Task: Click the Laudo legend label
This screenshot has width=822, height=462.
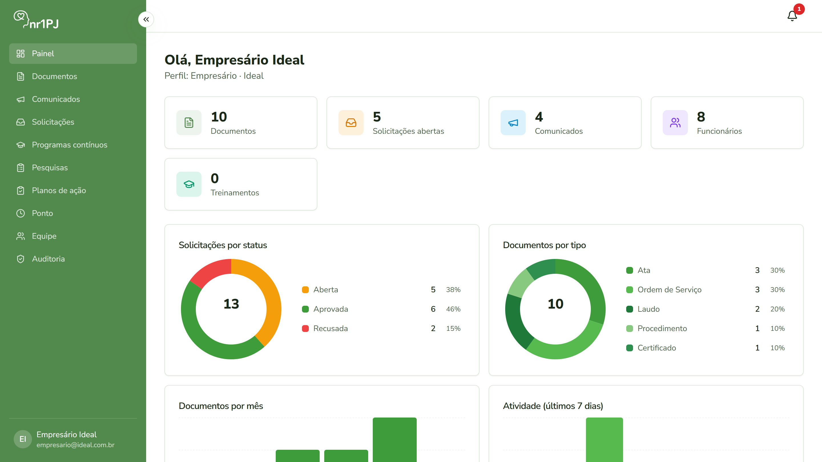Action: (648, 309)
